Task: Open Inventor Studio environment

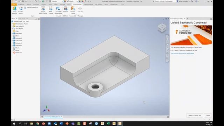Action: tap(20, 10)
